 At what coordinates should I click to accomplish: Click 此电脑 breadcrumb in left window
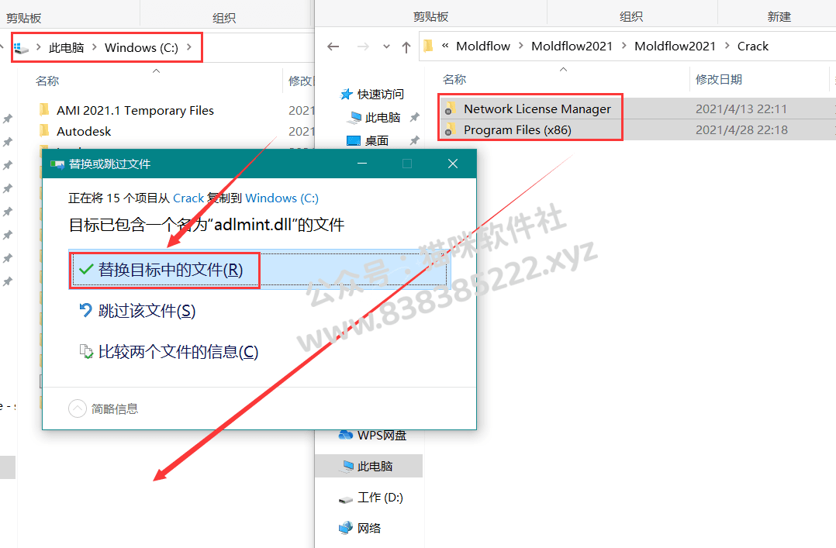(67, 48)
